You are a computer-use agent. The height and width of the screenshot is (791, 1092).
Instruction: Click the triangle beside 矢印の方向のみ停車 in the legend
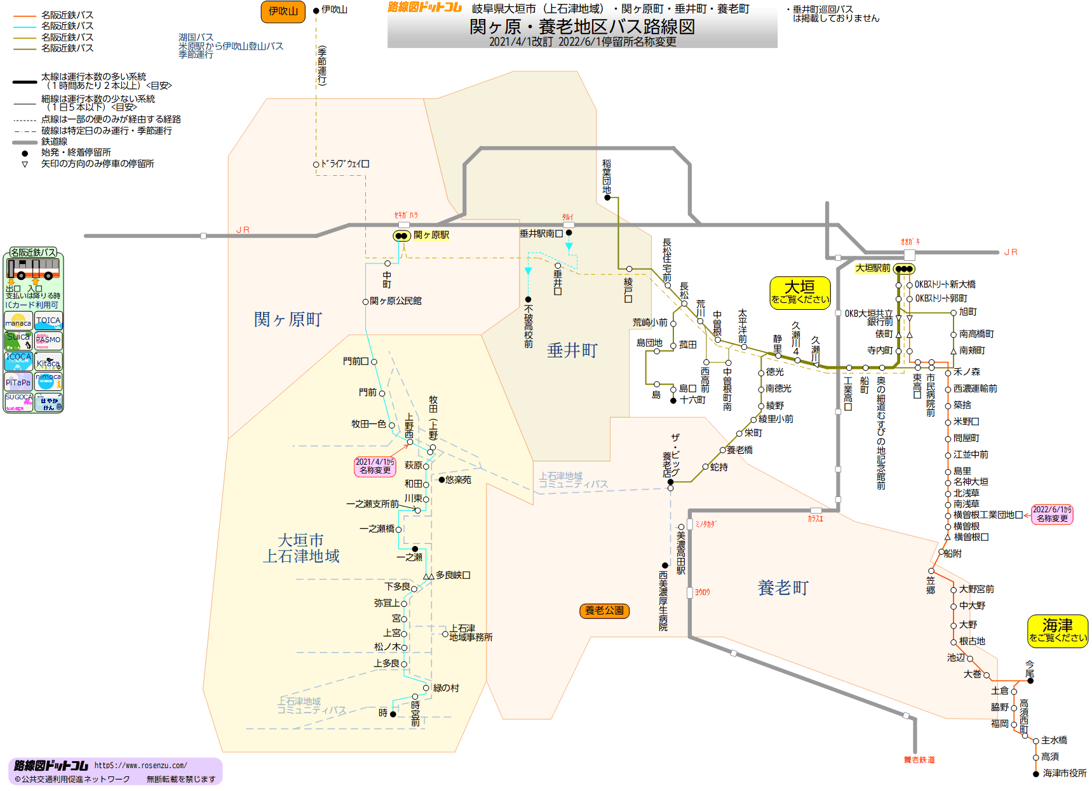coord(25,164)
